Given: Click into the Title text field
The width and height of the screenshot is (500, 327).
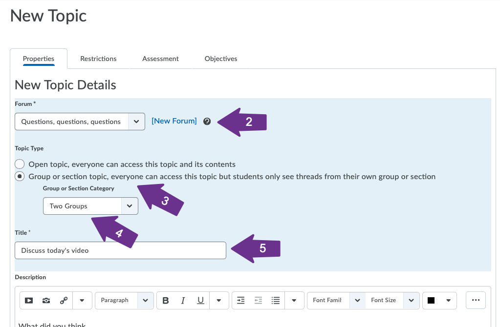Looking at the screenshot, I should 120,250.
